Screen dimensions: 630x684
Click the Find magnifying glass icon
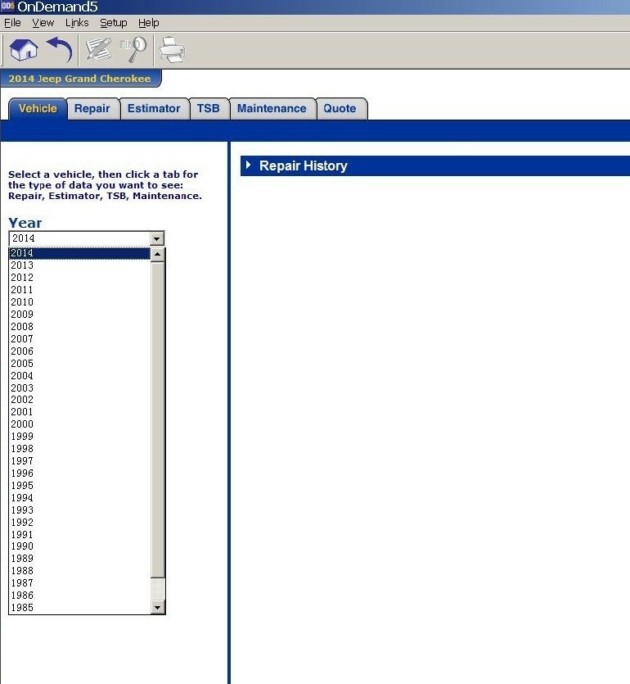tap(134, 50)
